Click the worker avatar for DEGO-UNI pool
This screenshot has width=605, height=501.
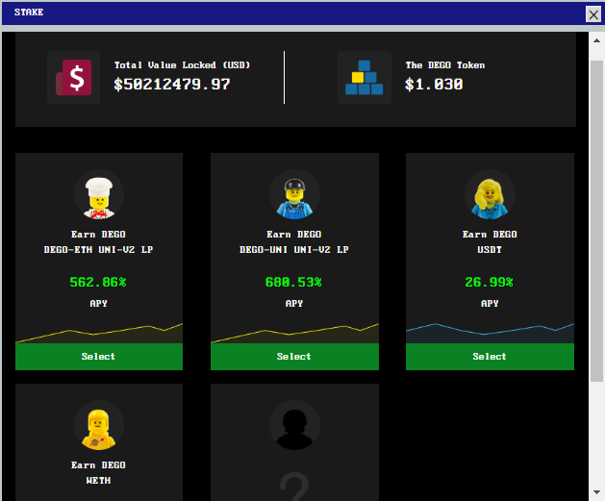tap(294, 195)
